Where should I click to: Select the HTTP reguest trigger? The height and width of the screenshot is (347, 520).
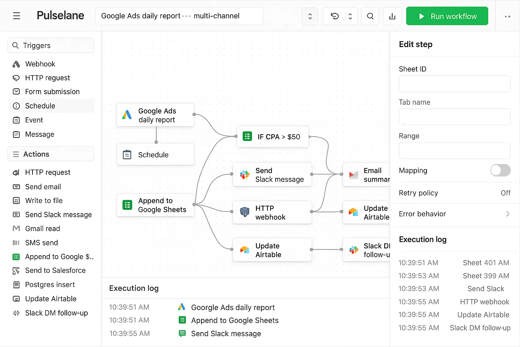[x=51, y=78]
